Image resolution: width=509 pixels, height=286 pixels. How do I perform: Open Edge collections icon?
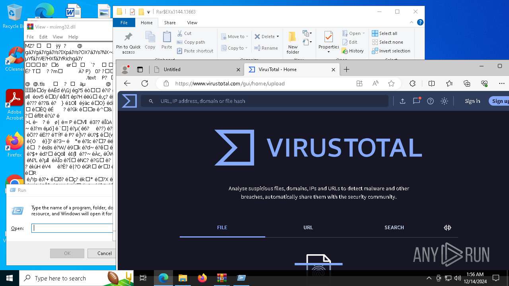pyautogui.click(x=467, y=83)
